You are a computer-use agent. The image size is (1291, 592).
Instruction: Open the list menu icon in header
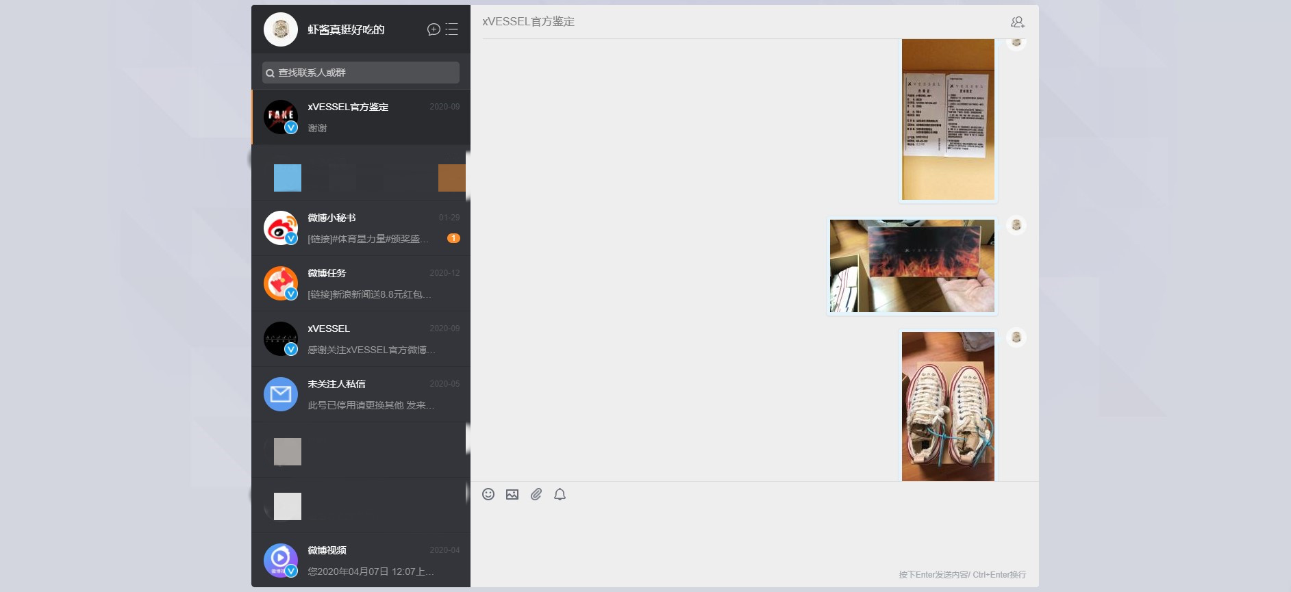452,29
